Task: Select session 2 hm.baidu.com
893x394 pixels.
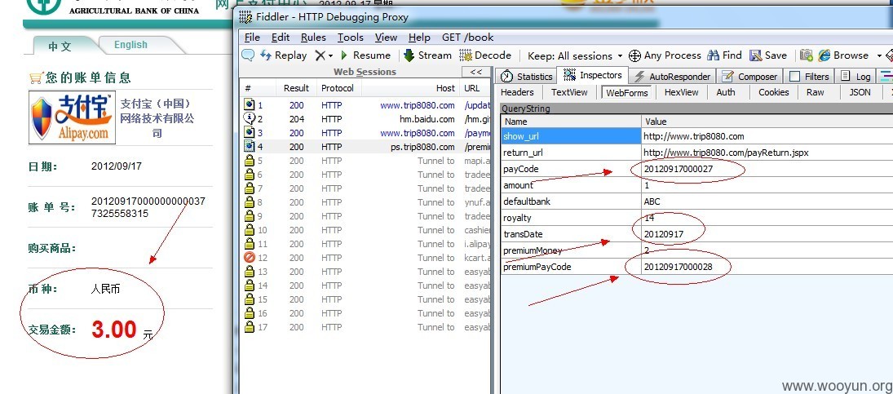Action: coord(365,119)
